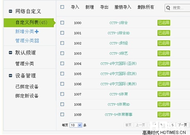
Task: Click the plus icon beside 新增分类
Action: 37,32
